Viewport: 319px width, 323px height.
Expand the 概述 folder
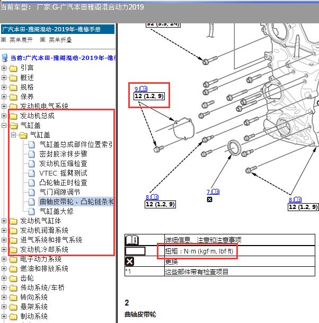[4, 77]
